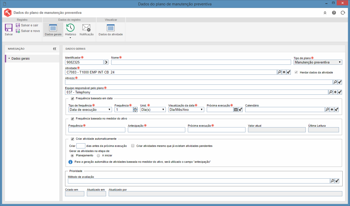Viewport: 350px width, 206px height.
Task: Click the refresh icon in the header
Action: pyautogui.click(x=343, y=13)
